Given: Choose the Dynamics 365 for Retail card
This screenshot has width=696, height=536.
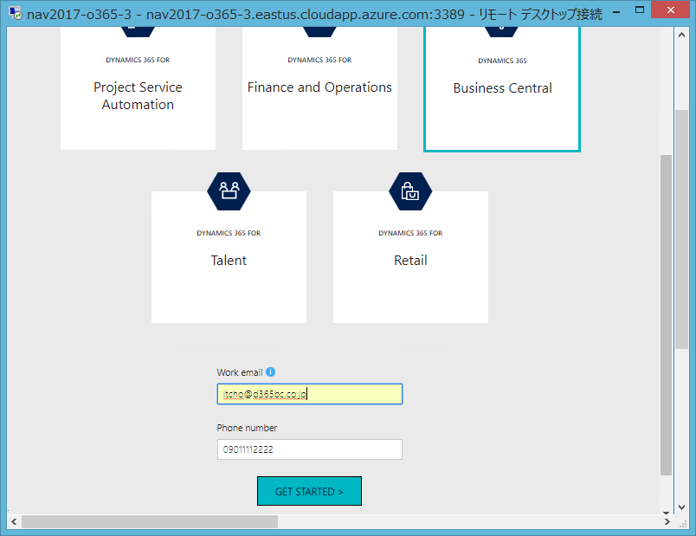Looking at the screenshot, I should pos(410,257).
